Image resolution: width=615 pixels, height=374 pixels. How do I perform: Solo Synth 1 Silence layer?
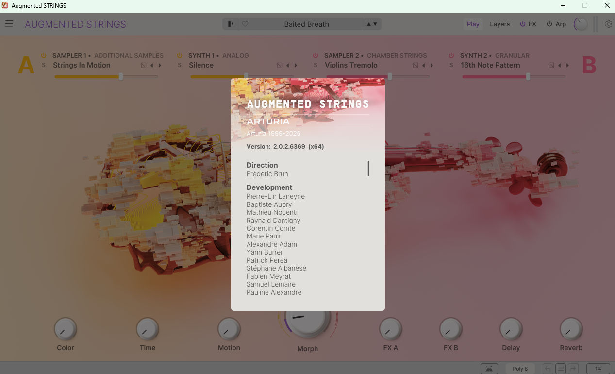tap(180, 65)
